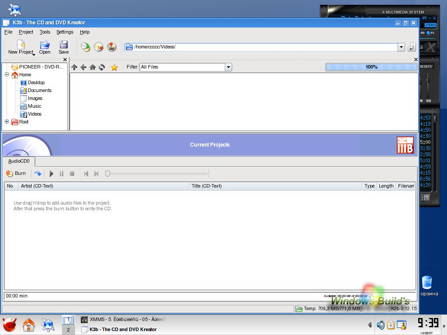Viewport: 447px width, 335px height.
Task: Click the calendar organizer tray icon
Action: (x=402, y=325)
